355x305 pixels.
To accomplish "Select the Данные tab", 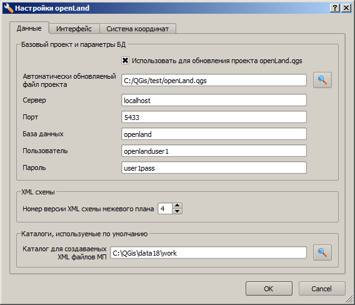I will (29, 28).
